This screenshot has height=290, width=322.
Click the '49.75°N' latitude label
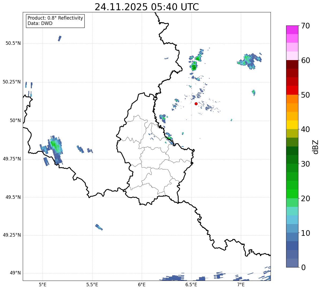[12, 159]
